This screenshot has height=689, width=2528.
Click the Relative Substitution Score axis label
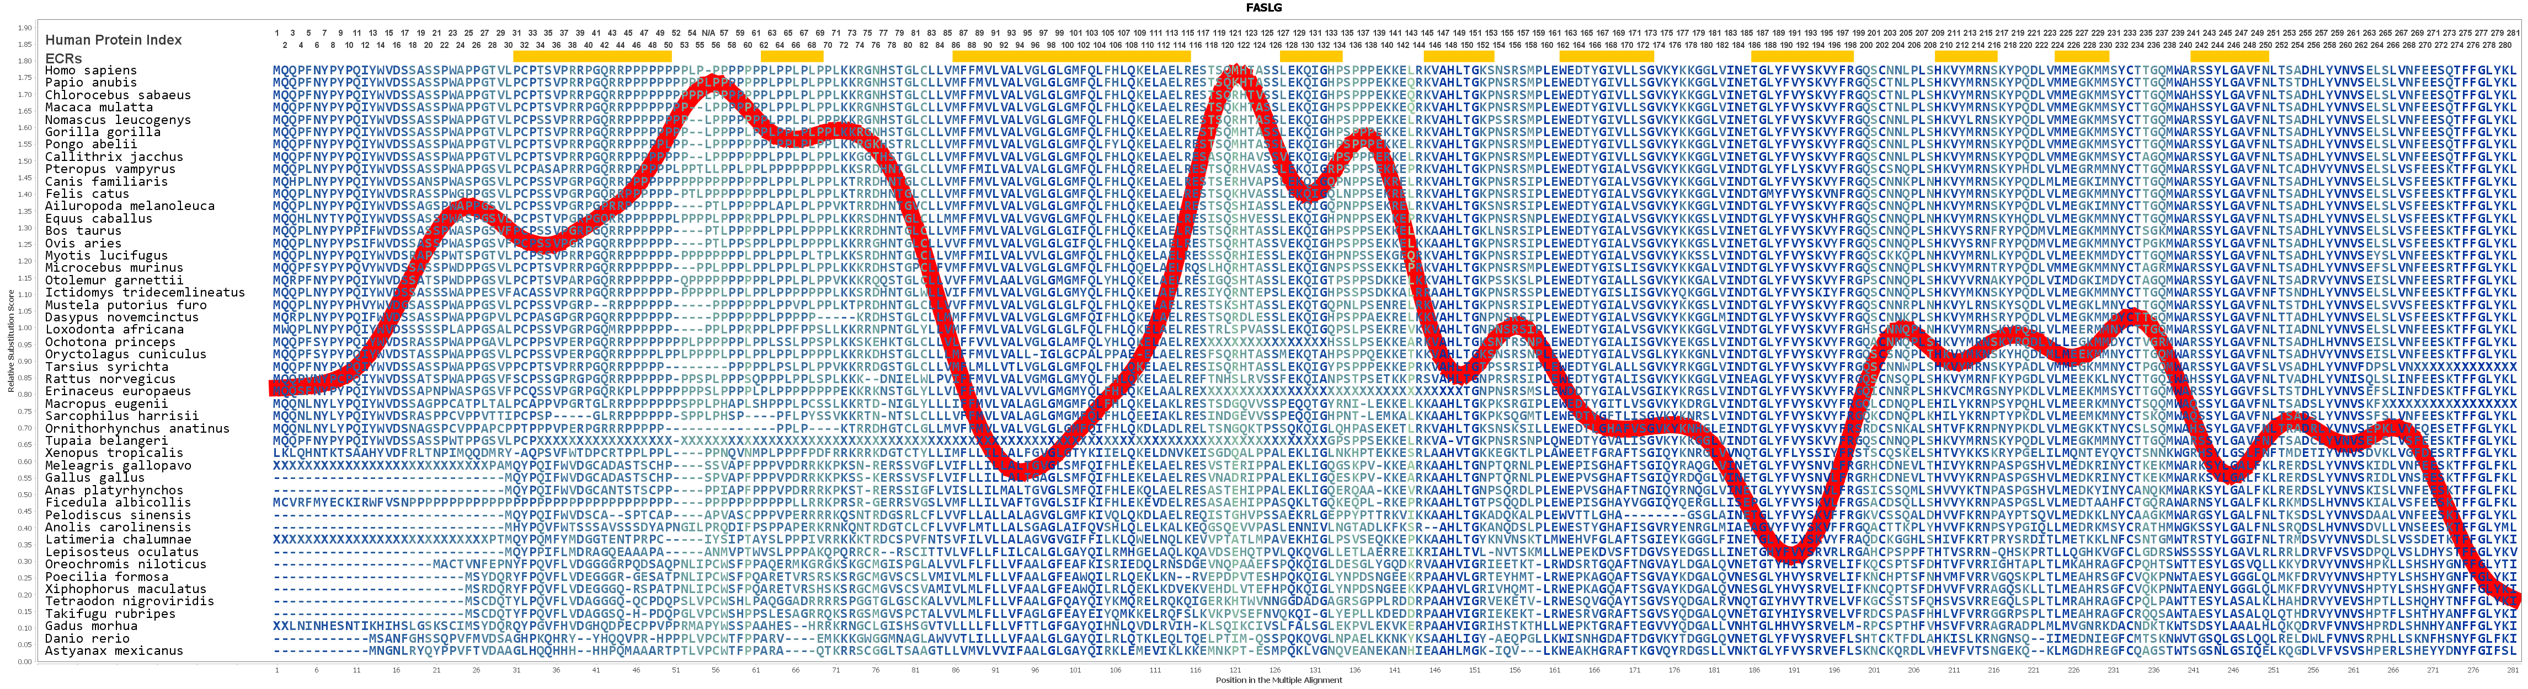tap(11, 341)
